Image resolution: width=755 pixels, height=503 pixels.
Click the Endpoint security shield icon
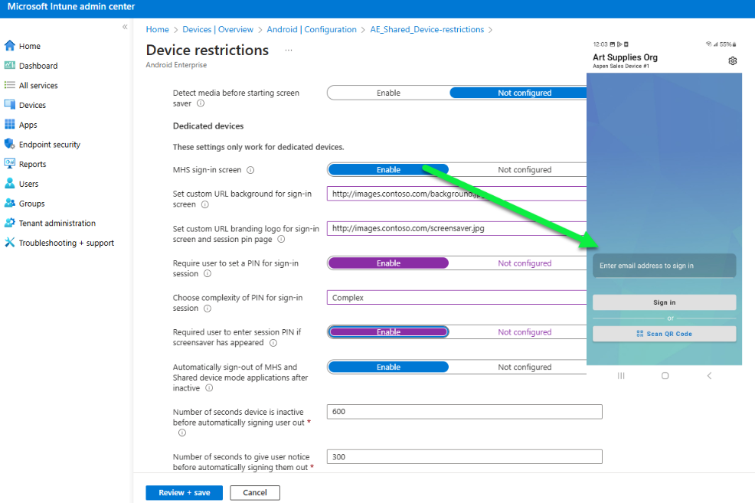point(10,145)
